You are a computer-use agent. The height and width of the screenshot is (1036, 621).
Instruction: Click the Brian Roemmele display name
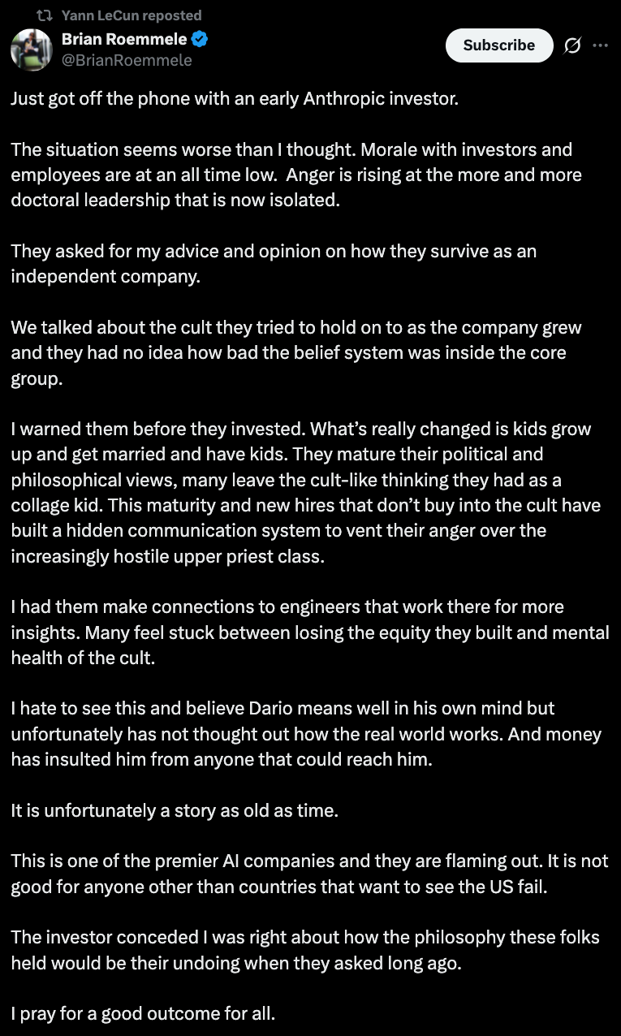point(124,39)
